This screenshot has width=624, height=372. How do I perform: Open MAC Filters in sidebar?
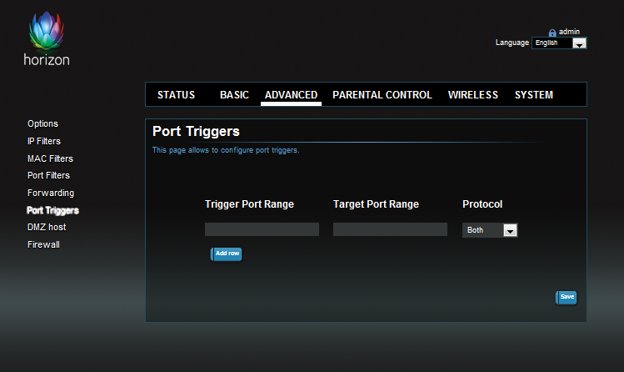[x=50, y=158]
